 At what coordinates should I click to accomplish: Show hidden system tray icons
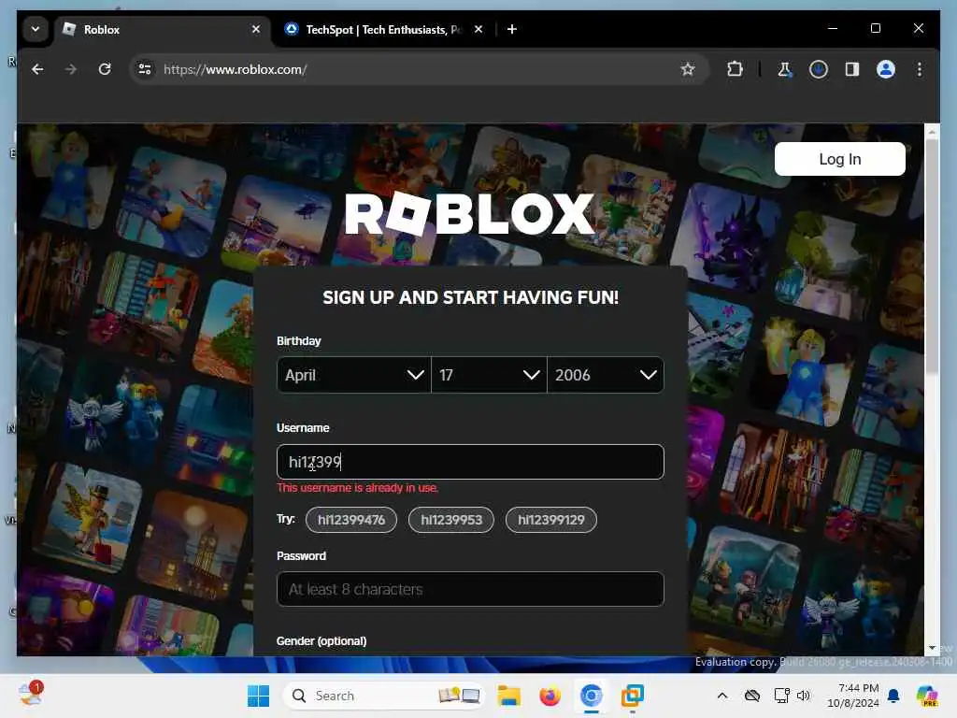(722, 696)
